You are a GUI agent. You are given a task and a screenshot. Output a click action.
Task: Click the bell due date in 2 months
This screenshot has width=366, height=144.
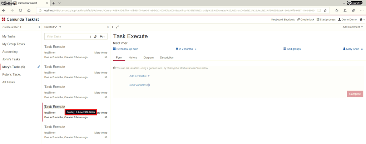184,49
